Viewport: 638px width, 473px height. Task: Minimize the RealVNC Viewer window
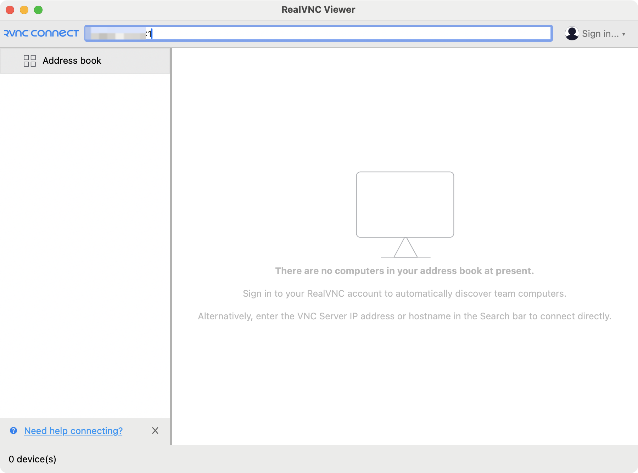coord(24,10)
